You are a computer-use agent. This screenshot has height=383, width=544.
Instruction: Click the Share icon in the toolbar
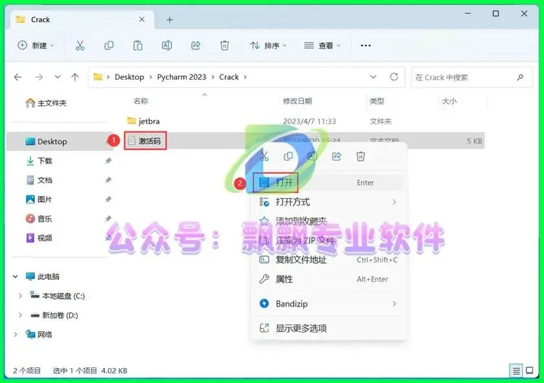[x=196, y=45]
